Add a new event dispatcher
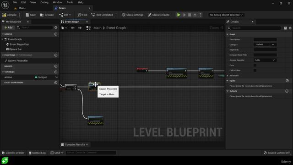Image resolution: width=293 pixels, height=165 pixels. pyautogui.click(x=56, y=82)
